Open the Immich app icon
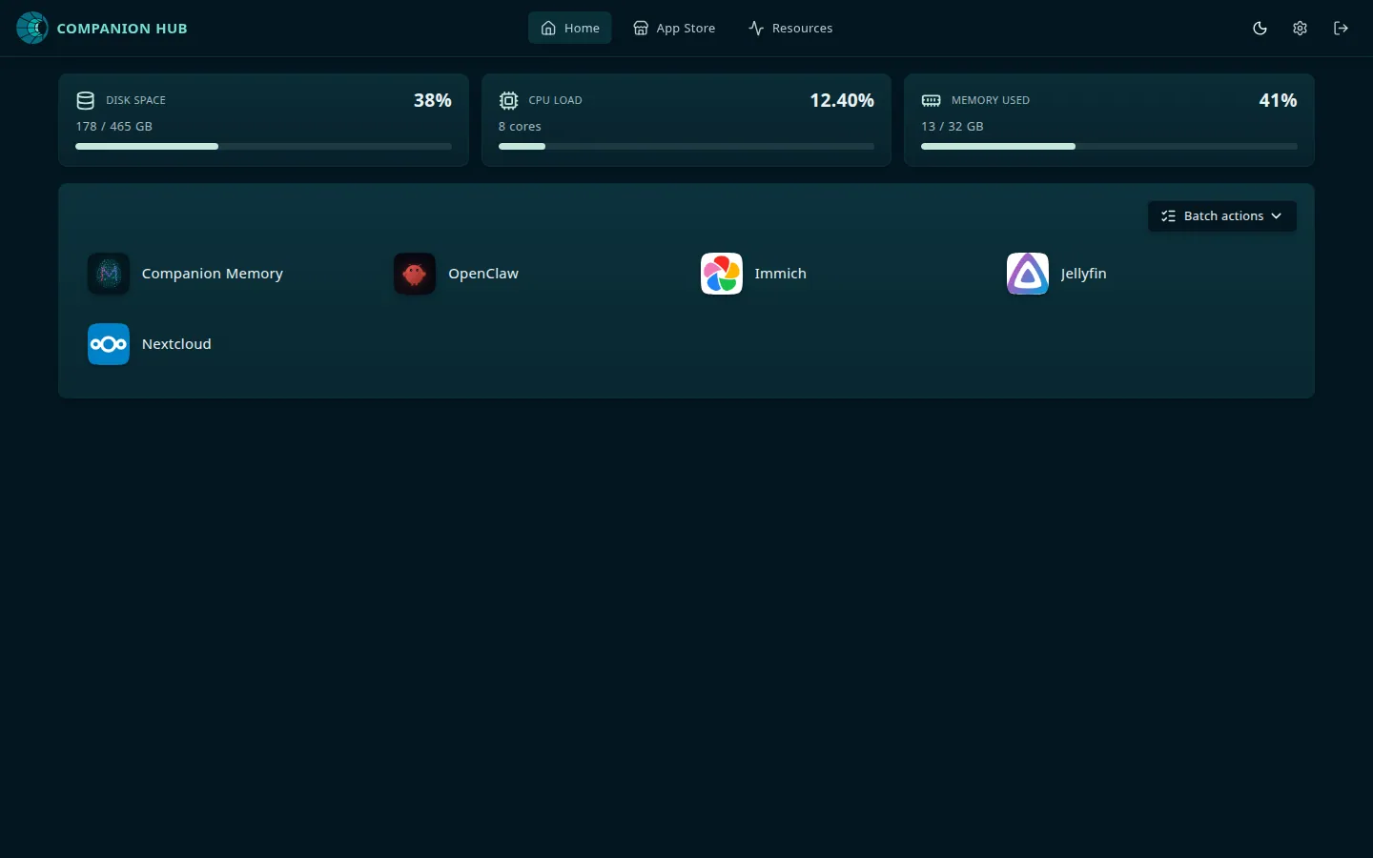This screenshot has width=1373, height=858. click(x=722, y=274)
